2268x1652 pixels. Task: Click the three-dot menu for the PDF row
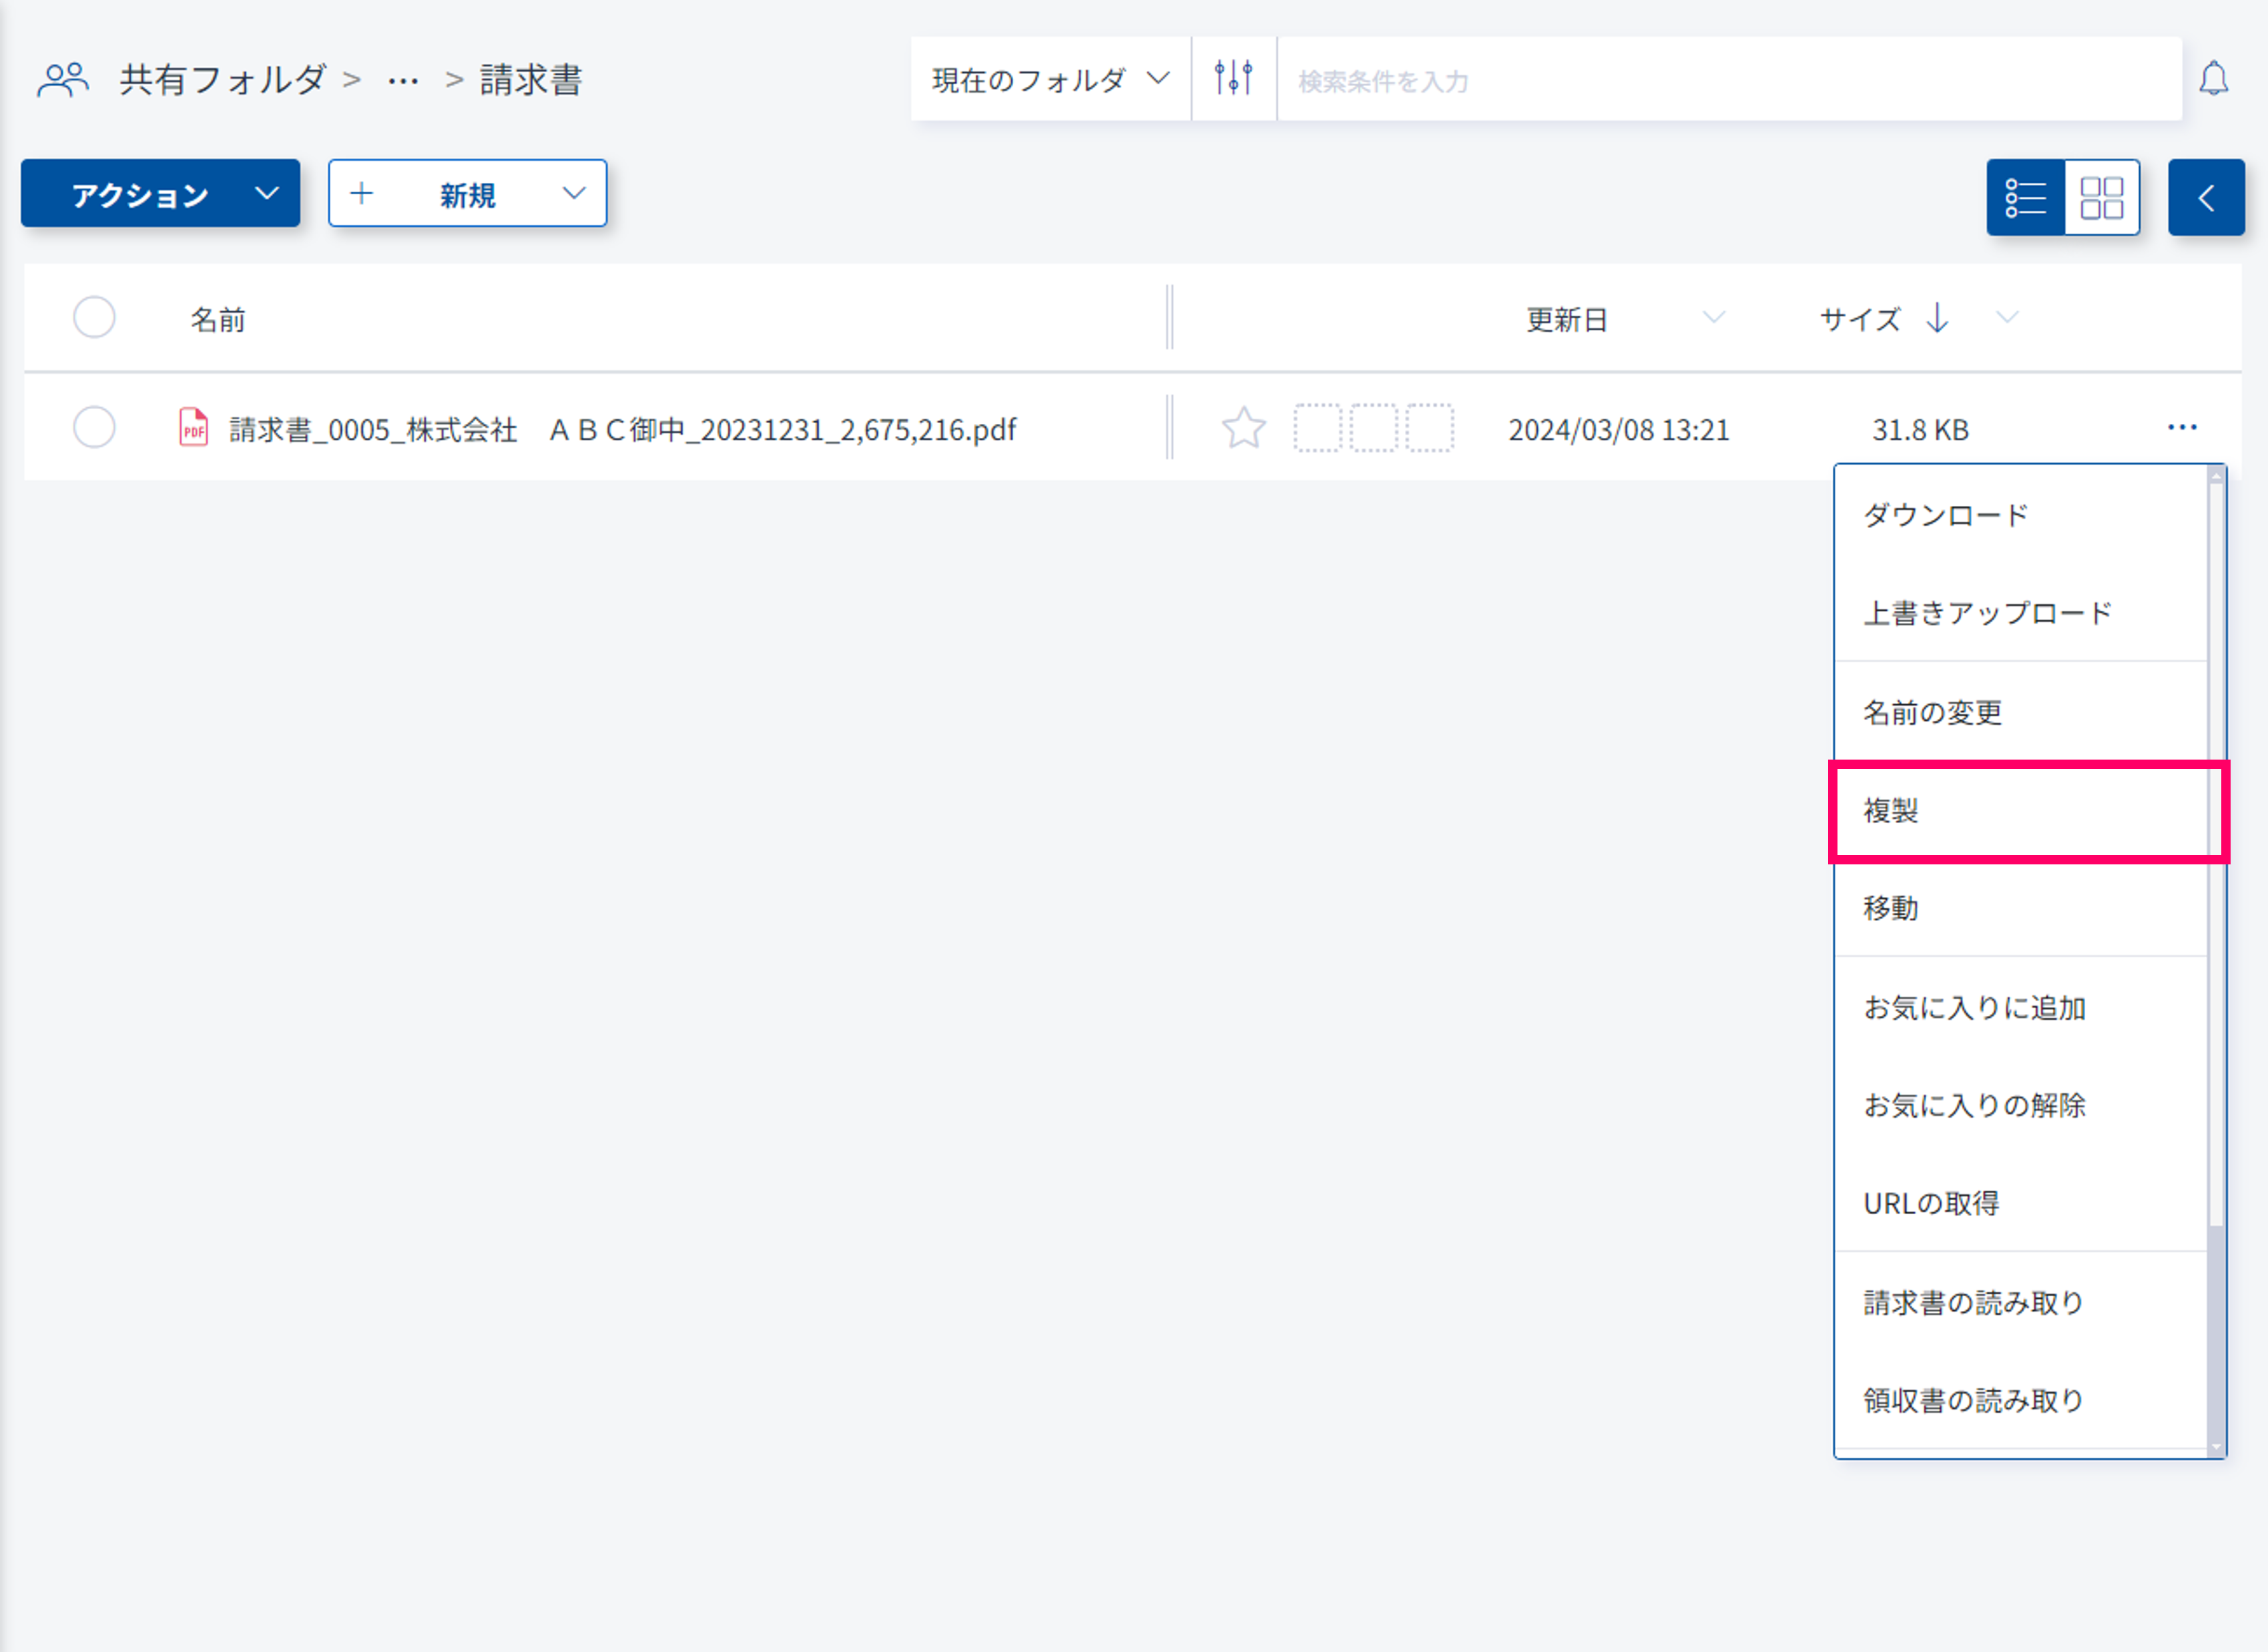click(x=2181, y=428)
